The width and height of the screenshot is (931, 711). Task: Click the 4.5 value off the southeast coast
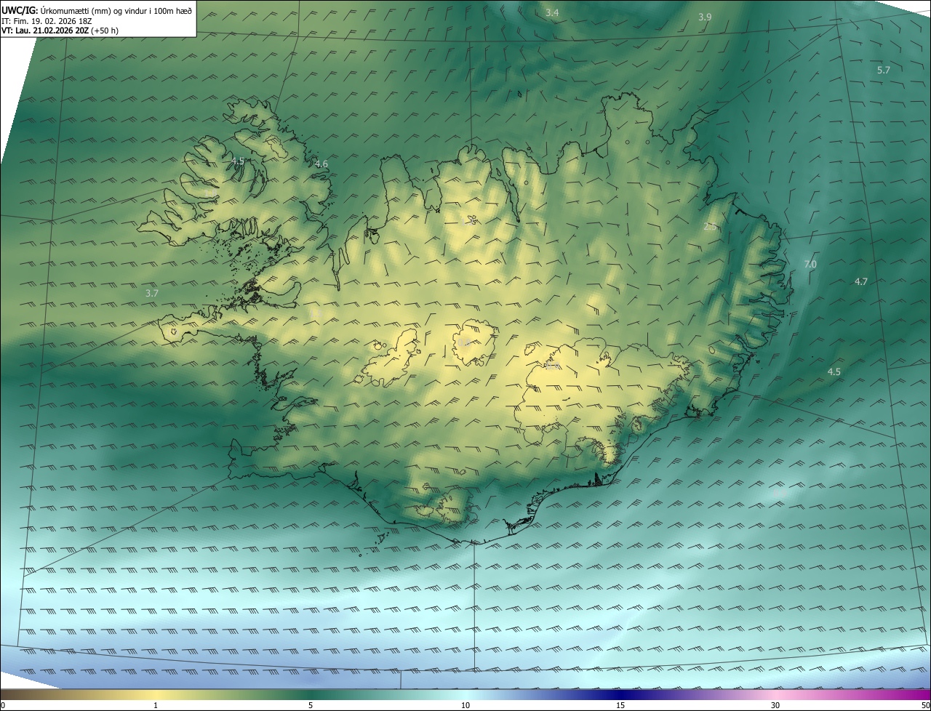pos(834,371)
